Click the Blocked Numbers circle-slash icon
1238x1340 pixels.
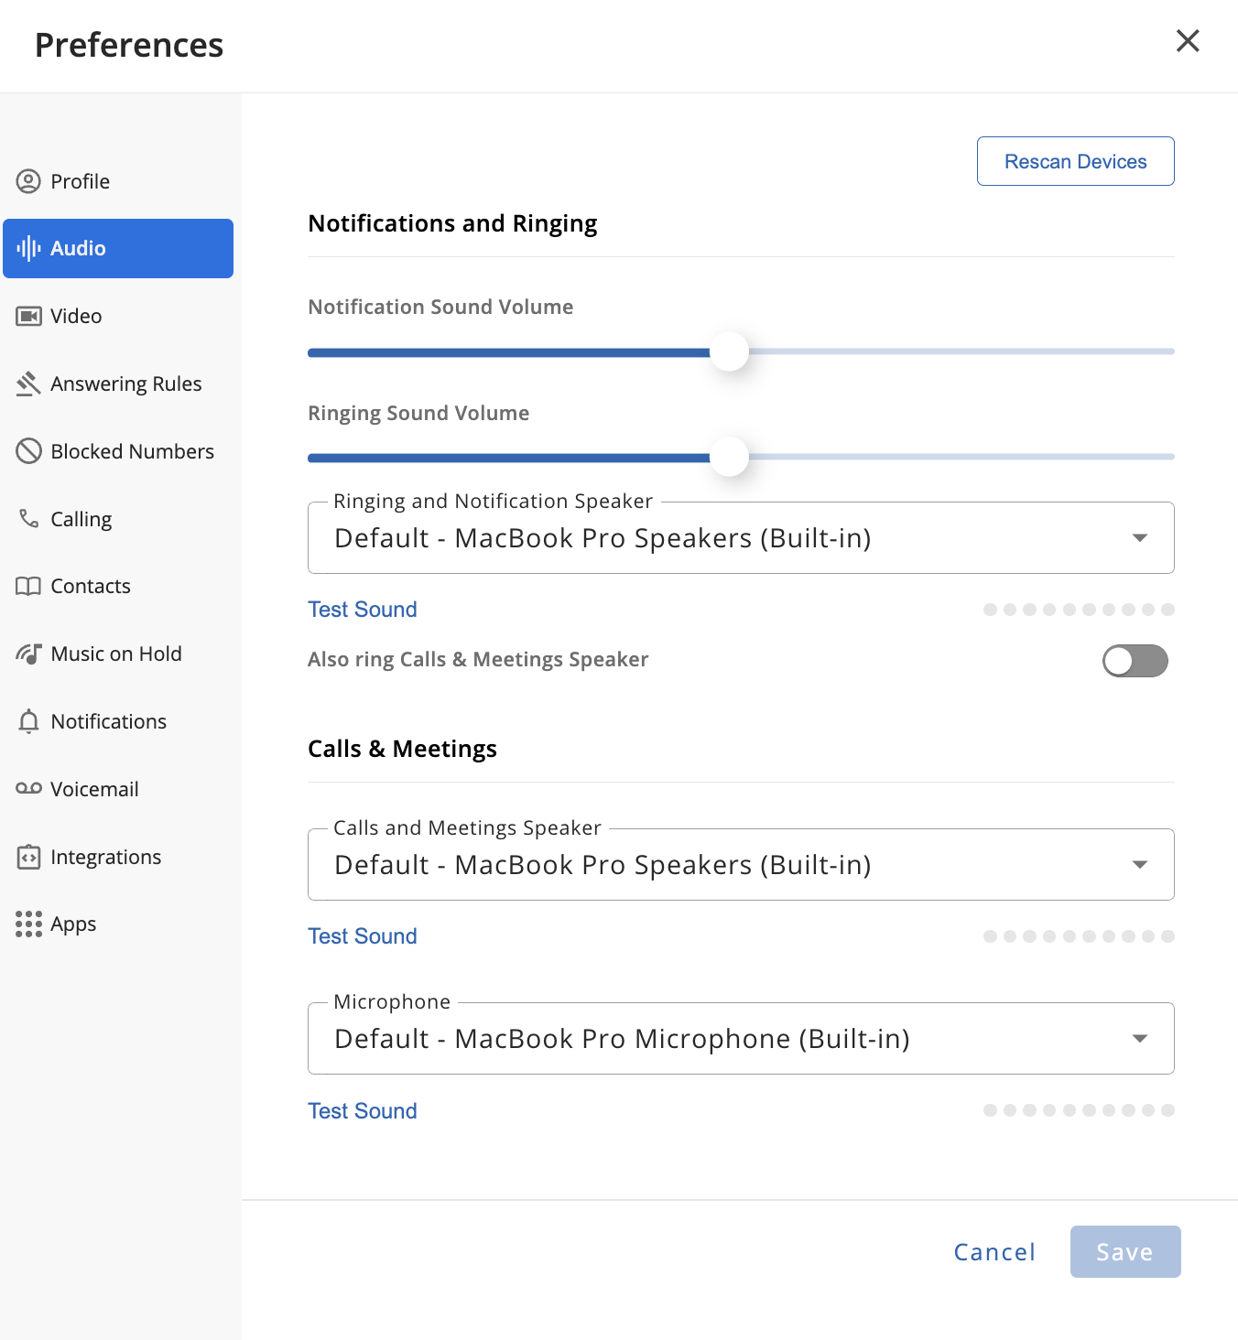pos(28,451)
